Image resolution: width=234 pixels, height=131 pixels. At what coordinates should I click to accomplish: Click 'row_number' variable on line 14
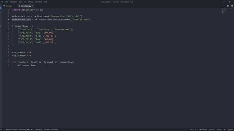pyautogui.click(x=19, y=52)
